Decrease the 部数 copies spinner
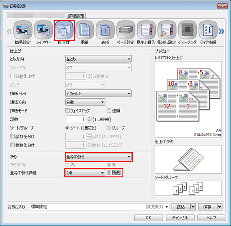This screenshot has width=231, height=226. [x=89, y=121]
